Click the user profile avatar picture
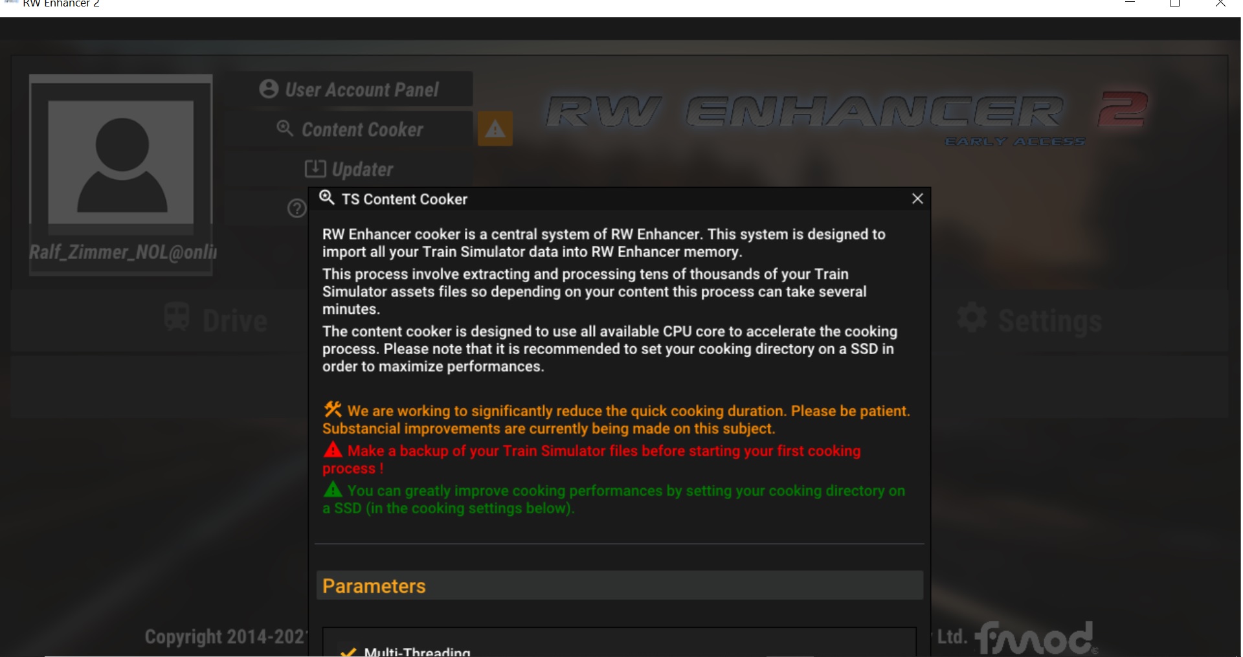Viewport: 1243px width, 657px height. [x=121, y=162]
